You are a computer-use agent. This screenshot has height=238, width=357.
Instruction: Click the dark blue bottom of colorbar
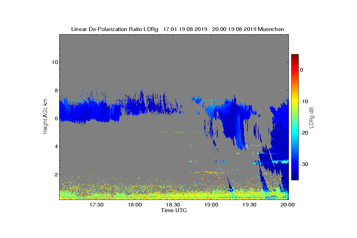tap(295, 178)
